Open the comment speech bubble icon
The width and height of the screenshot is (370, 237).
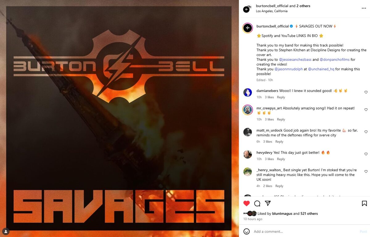[257, 203]
